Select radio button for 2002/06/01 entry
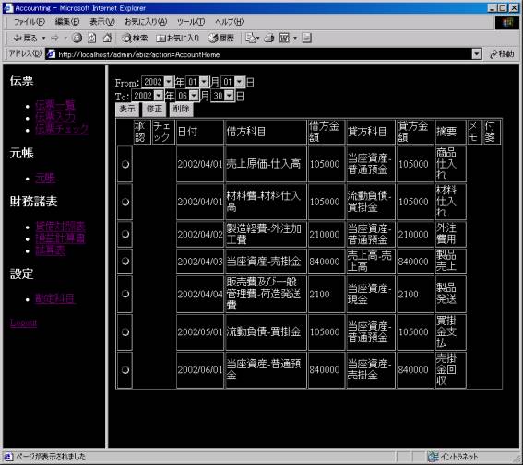The width and height of the screenshot is (523, 465). (125, 370)
